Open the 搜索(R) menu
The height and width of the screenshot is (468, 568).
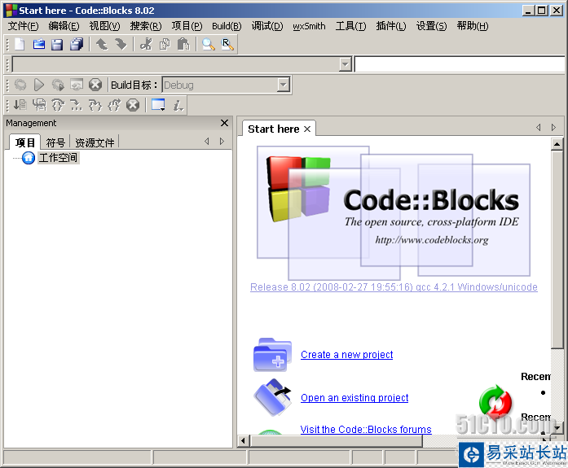coord(146,26)
